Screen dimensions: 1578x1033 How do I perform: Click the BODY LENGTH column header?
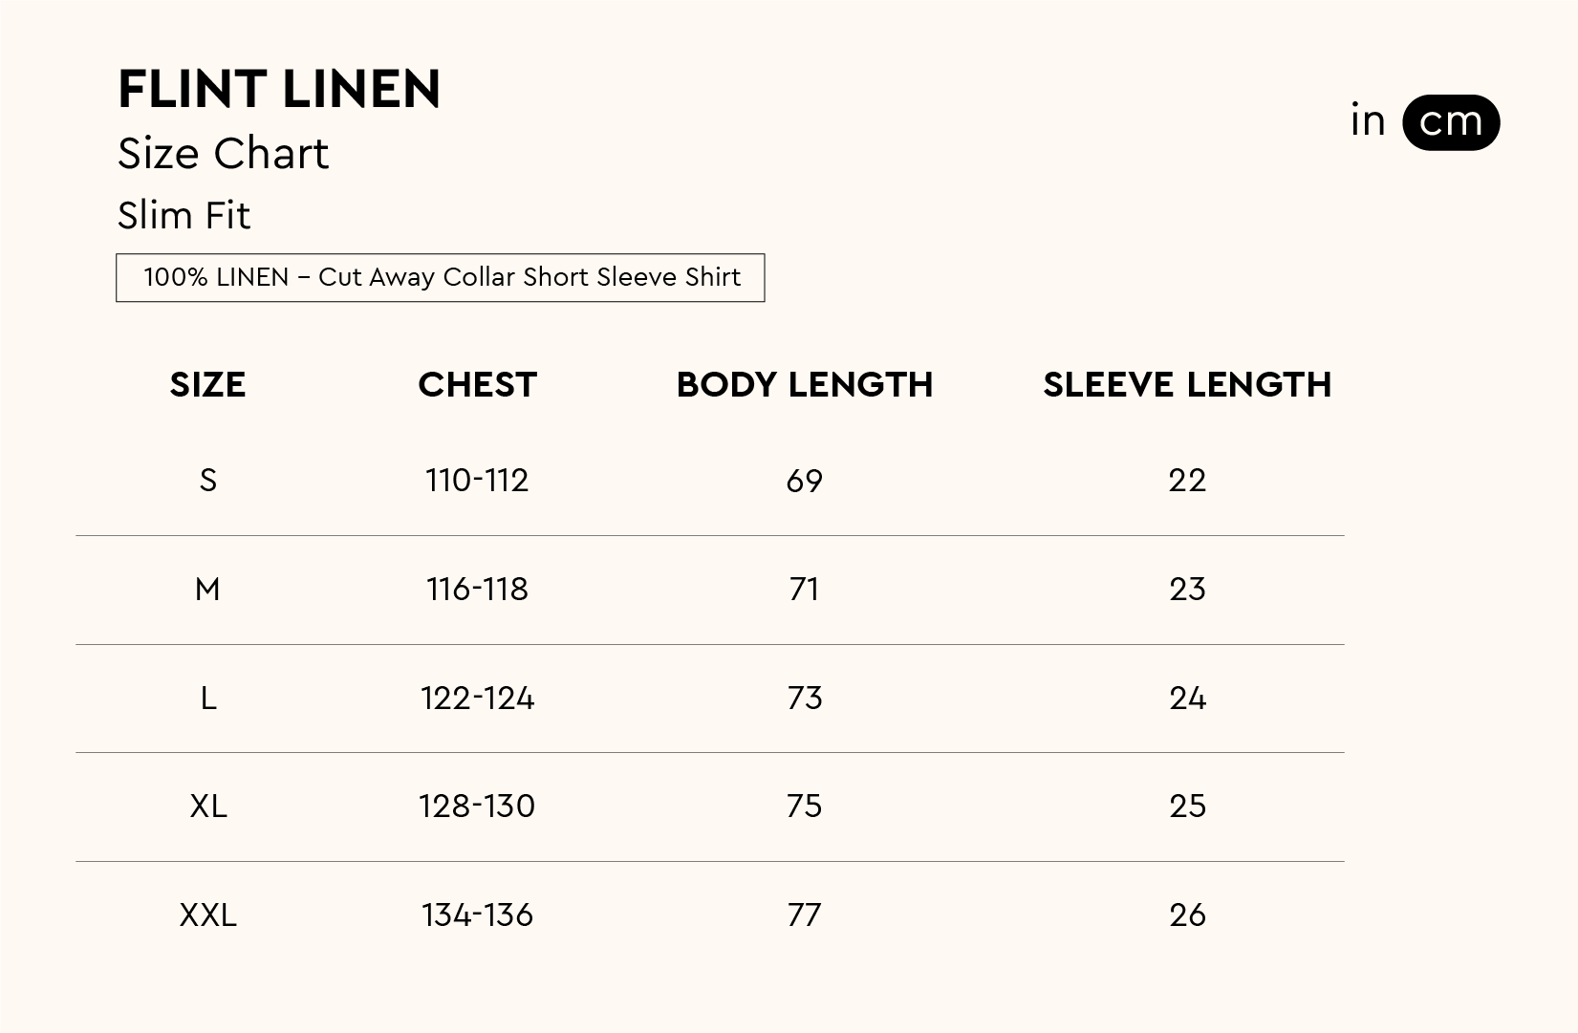coord(804,385)
